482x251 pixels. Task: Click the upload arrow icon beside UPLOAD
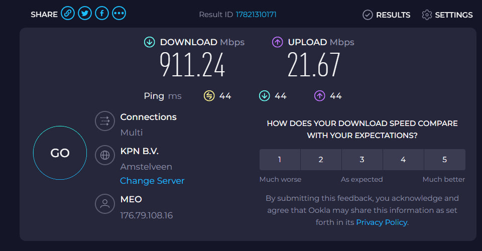coord(278,42)
